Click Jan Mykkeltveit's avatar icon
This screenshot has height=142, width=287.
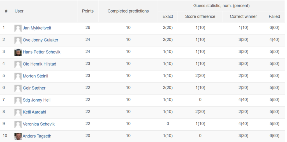point(18,28)
